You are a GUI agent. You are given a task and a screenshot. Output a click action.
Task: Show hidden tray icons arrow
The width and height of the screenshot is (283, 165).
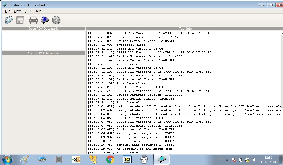coord(227,159)
